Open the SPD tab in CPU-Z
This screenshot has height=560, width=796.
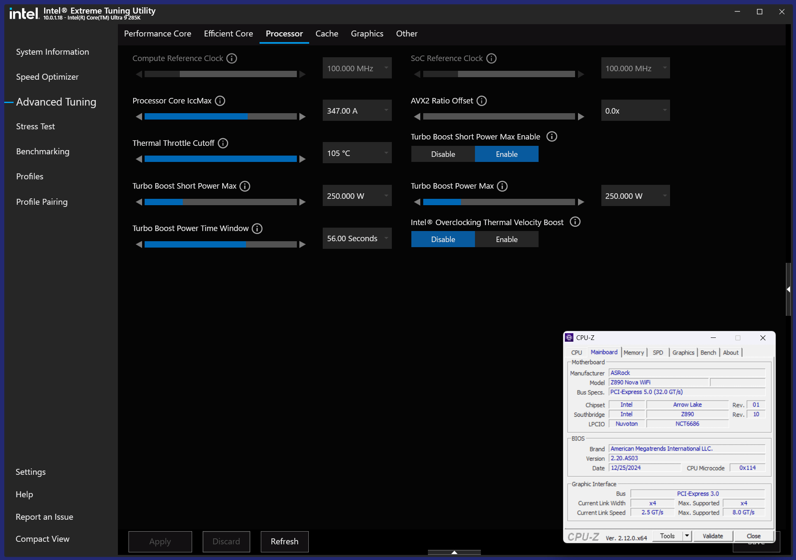pos(658,352)
